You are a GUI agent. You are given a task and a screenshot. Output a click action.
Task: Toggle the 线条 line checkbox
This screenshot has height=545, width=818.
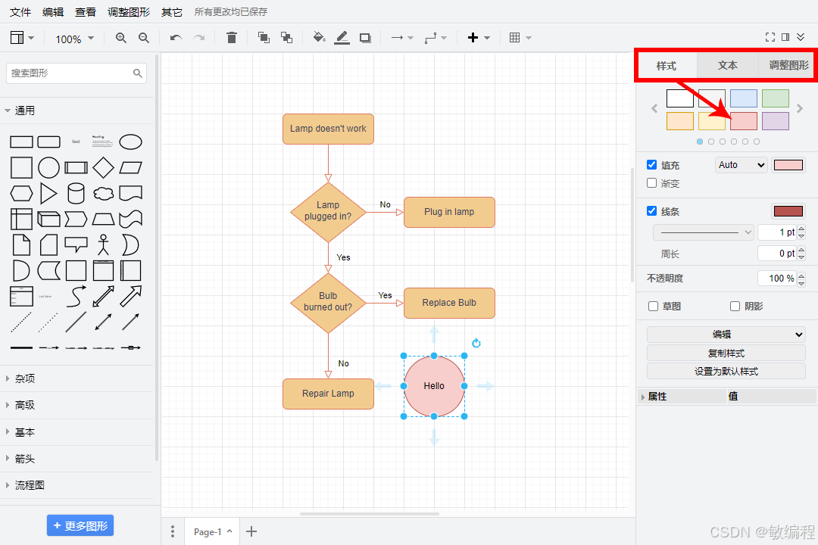tap(651, 210)
